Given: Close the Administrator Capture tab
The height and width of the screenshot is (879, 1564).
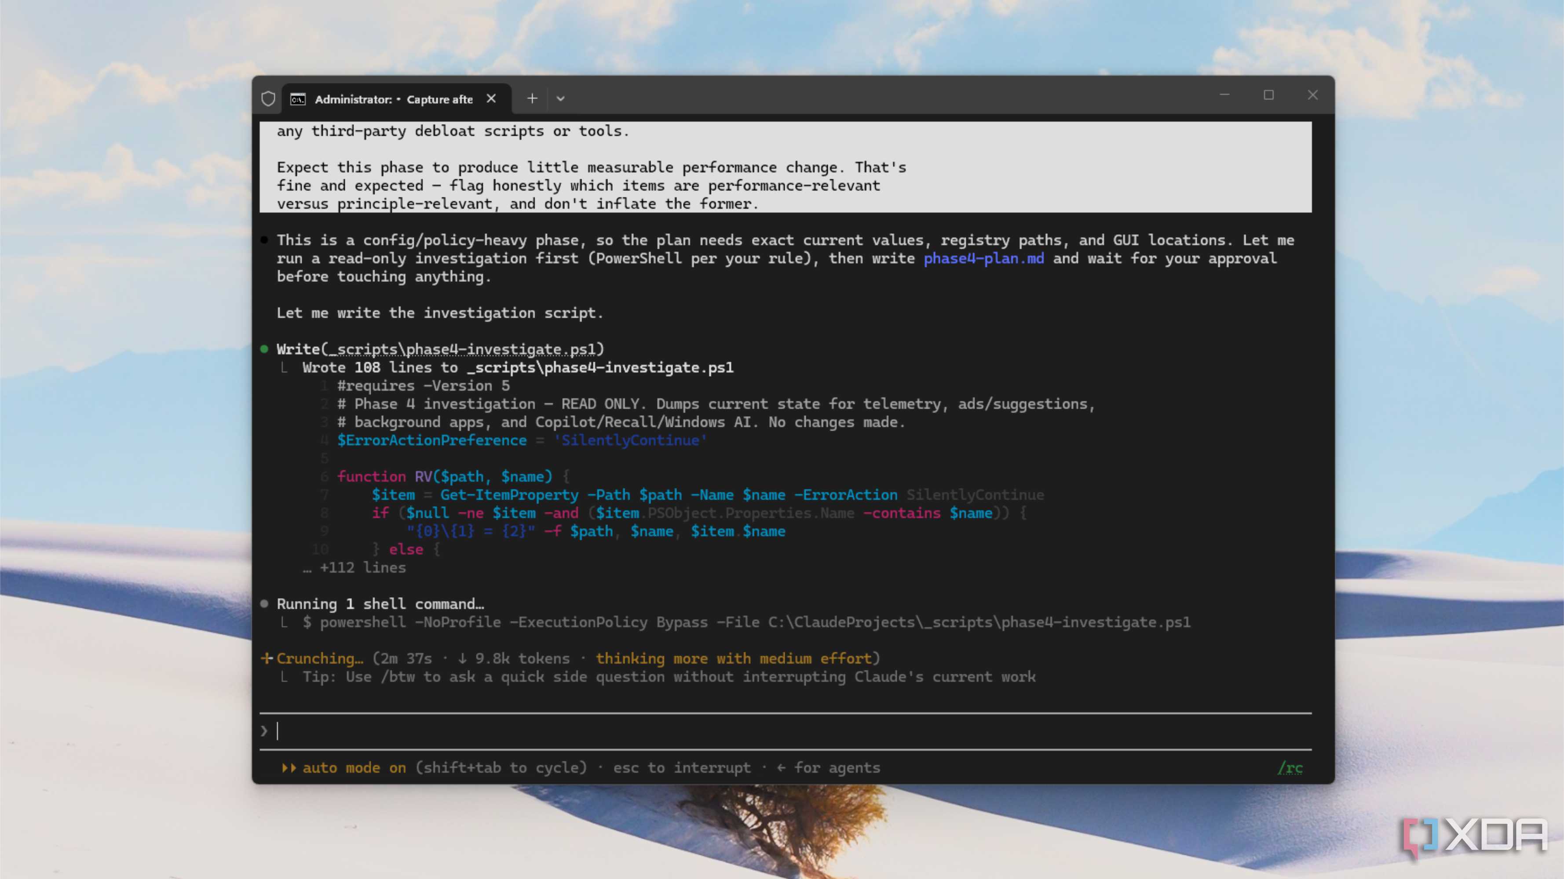Looking at the screenshot, I should (x=491, y=98).
